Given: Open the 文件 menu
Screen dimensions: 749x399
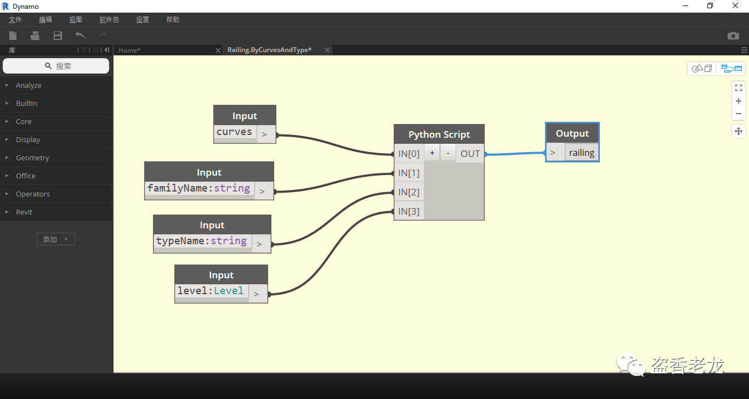Looking at the screenshot, I should pyautogui.click(x=15, y=20).
